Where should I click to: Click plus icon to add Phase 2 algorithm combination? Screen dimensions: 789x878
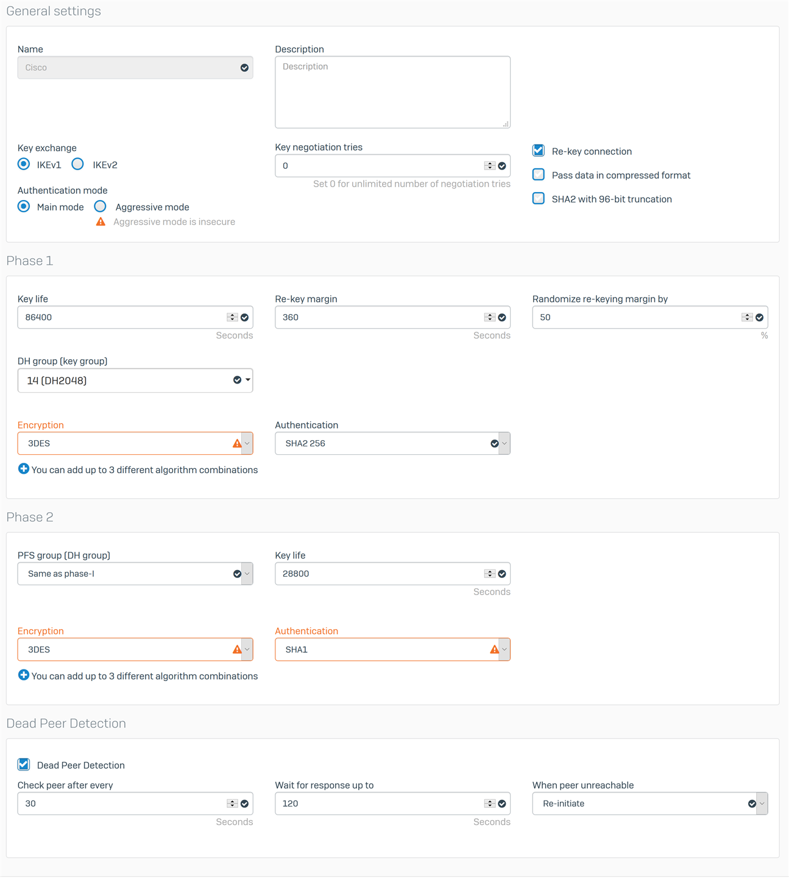(23, 675)
